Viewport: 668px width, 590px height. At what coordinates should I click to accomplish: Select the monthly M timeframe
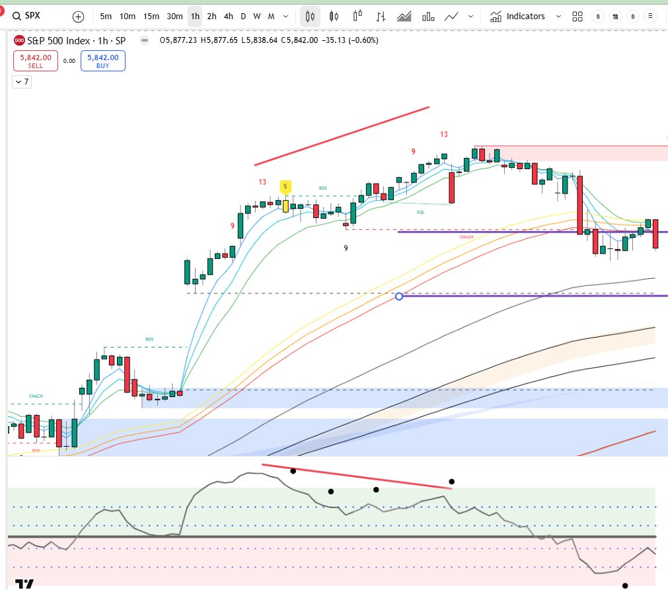tap(272, 17)
